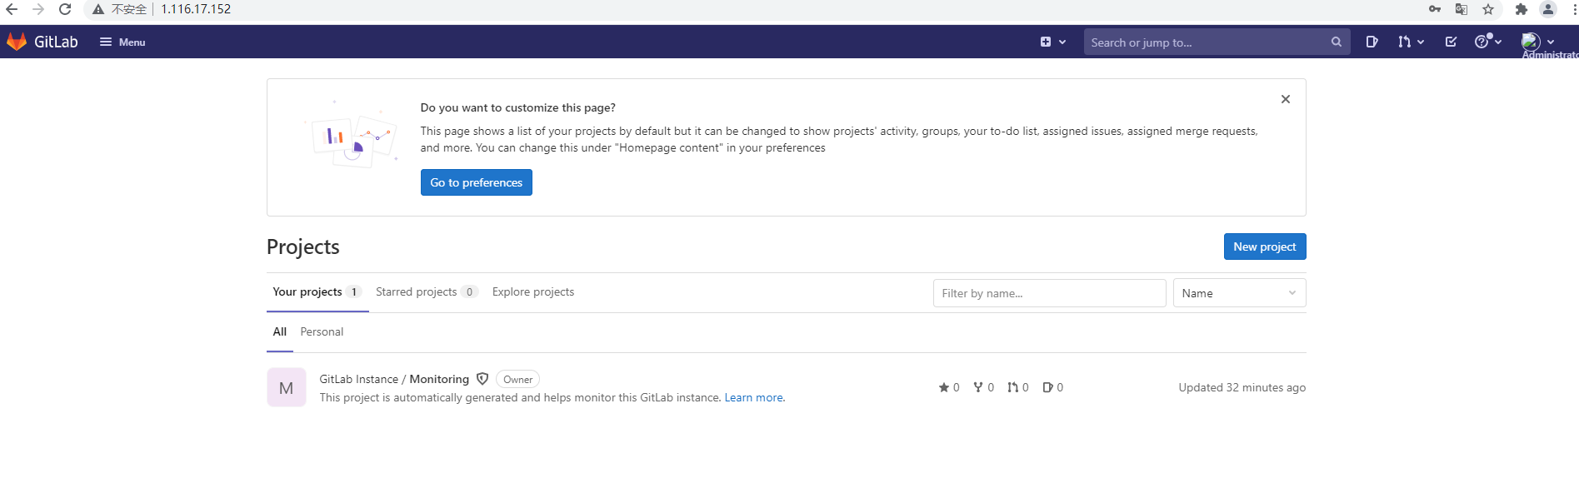Switch to the Personal tab
1579x493 pixels.
pos(322,331)
